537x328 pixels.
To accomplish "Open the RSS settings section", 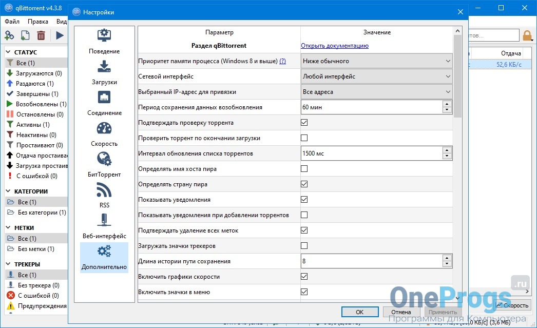I will [x=104, y=196].
